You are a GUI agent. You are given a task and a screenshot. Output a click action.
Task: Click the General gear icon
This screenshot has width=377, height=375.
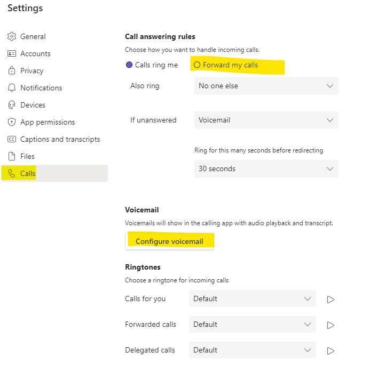[x=12, y=36]
